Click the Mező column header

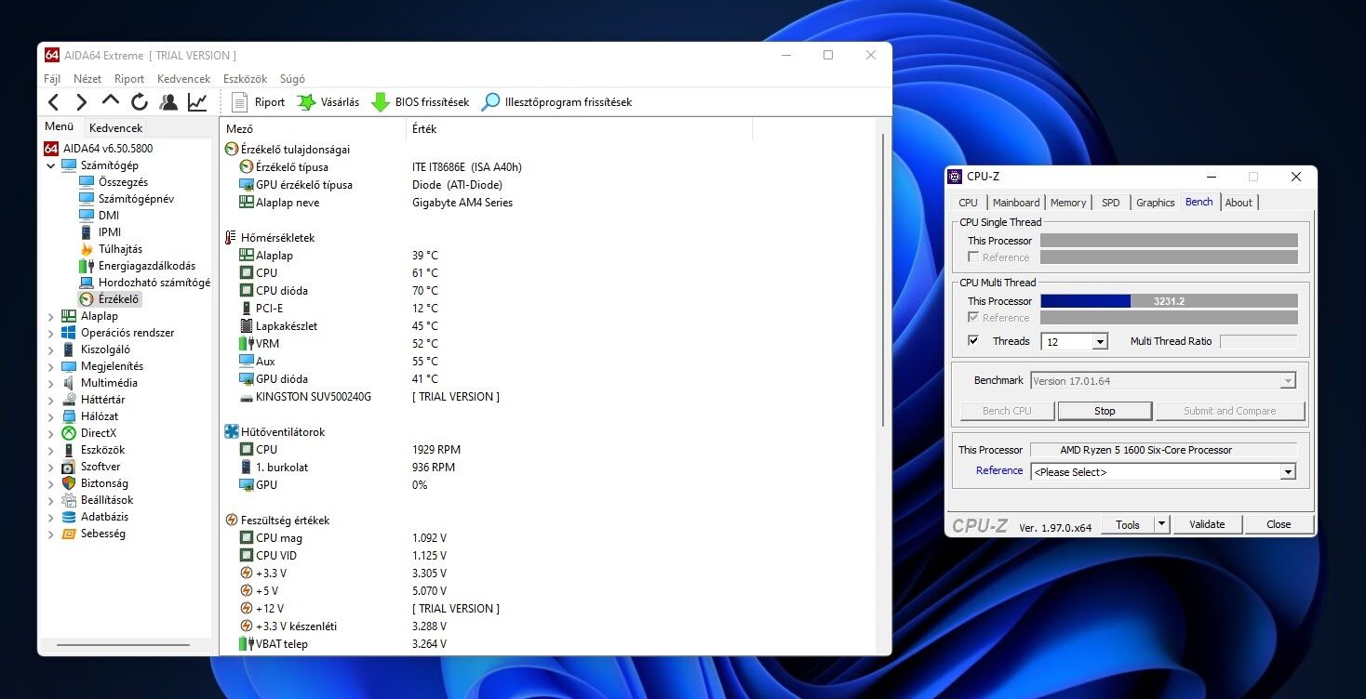pos(314,129)
